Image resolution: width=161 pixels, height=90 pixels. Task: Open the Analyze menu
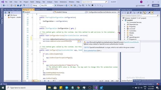coord(50,2)
